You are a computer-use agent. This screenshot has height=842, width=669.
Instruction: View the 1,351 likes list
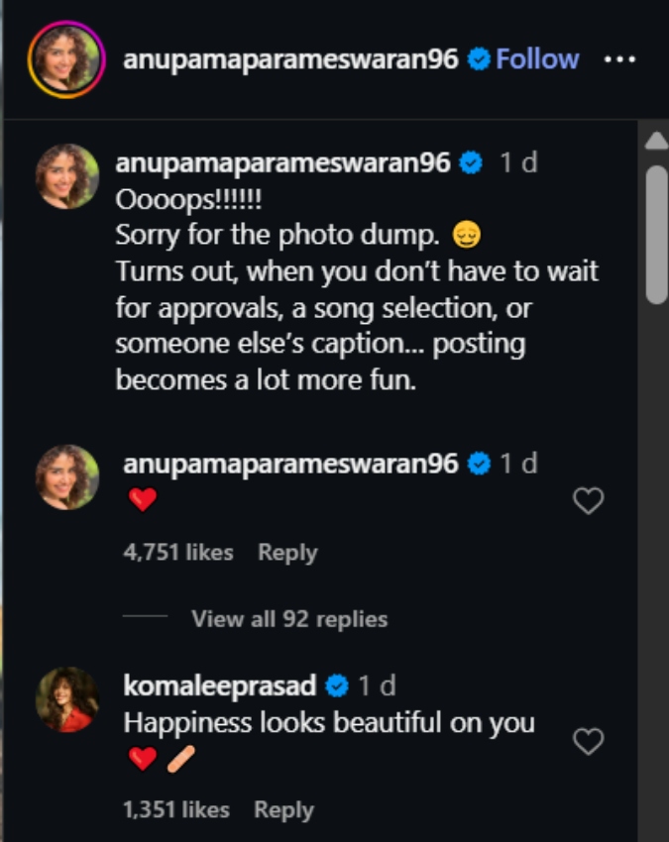click(176, 809)
